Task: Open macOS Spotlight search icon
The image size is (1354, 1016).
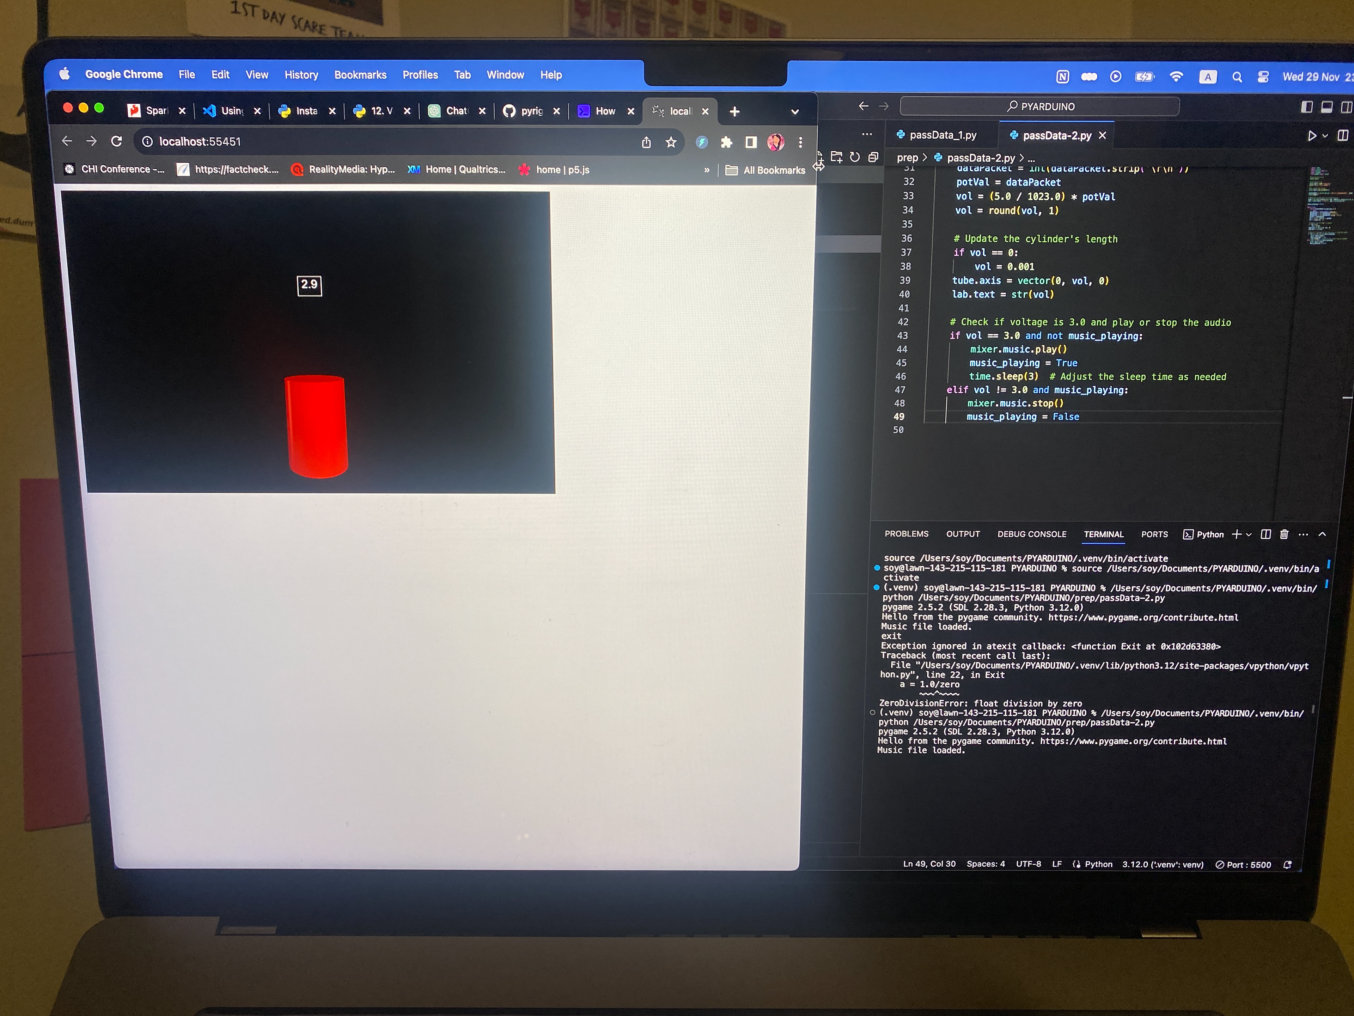Action: (1237, 77)
